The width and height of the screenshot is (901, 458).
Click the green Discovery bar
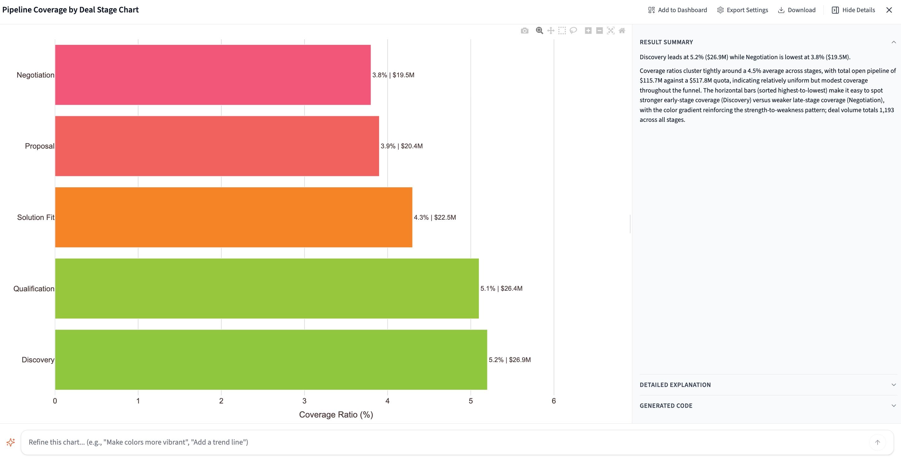[271, 360]
